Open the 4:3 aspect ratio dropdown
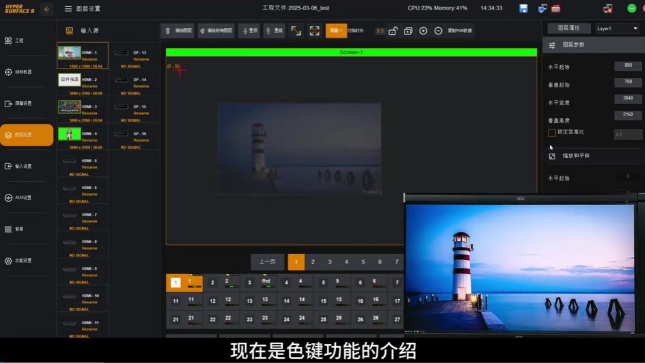 click(x=628, y=134)
